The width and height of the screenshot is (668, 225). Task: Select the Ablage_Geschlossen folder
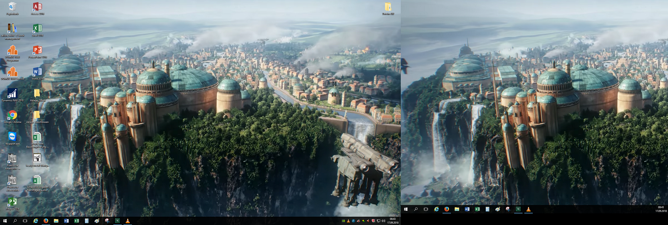37,115
